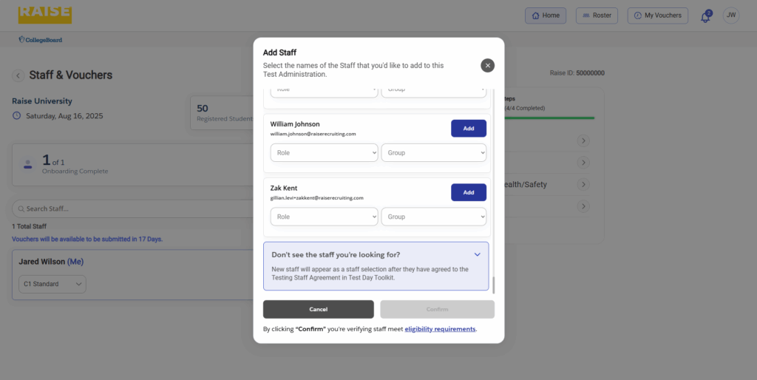Open Role dropdown for Zak Kent
The width and height of the screenshot is (757, 380).
coord(324,217)
